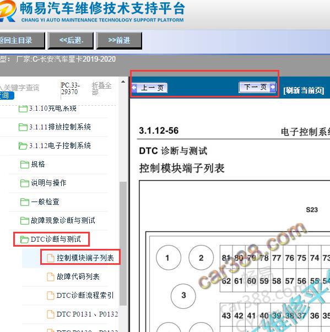Expand the 3.1.10充电系统 tree node
The image size is (330, 332).
tap(53, 108)
